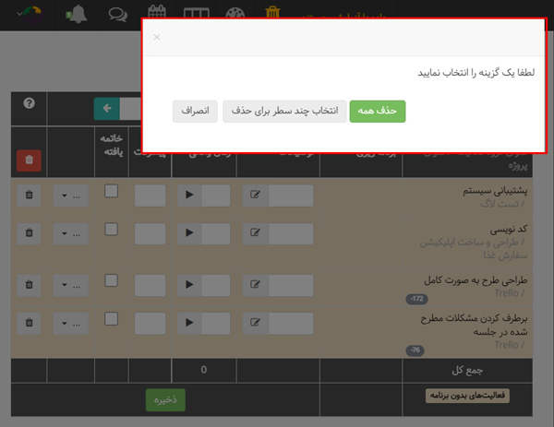Click the help question mark icon

[29, 103]
